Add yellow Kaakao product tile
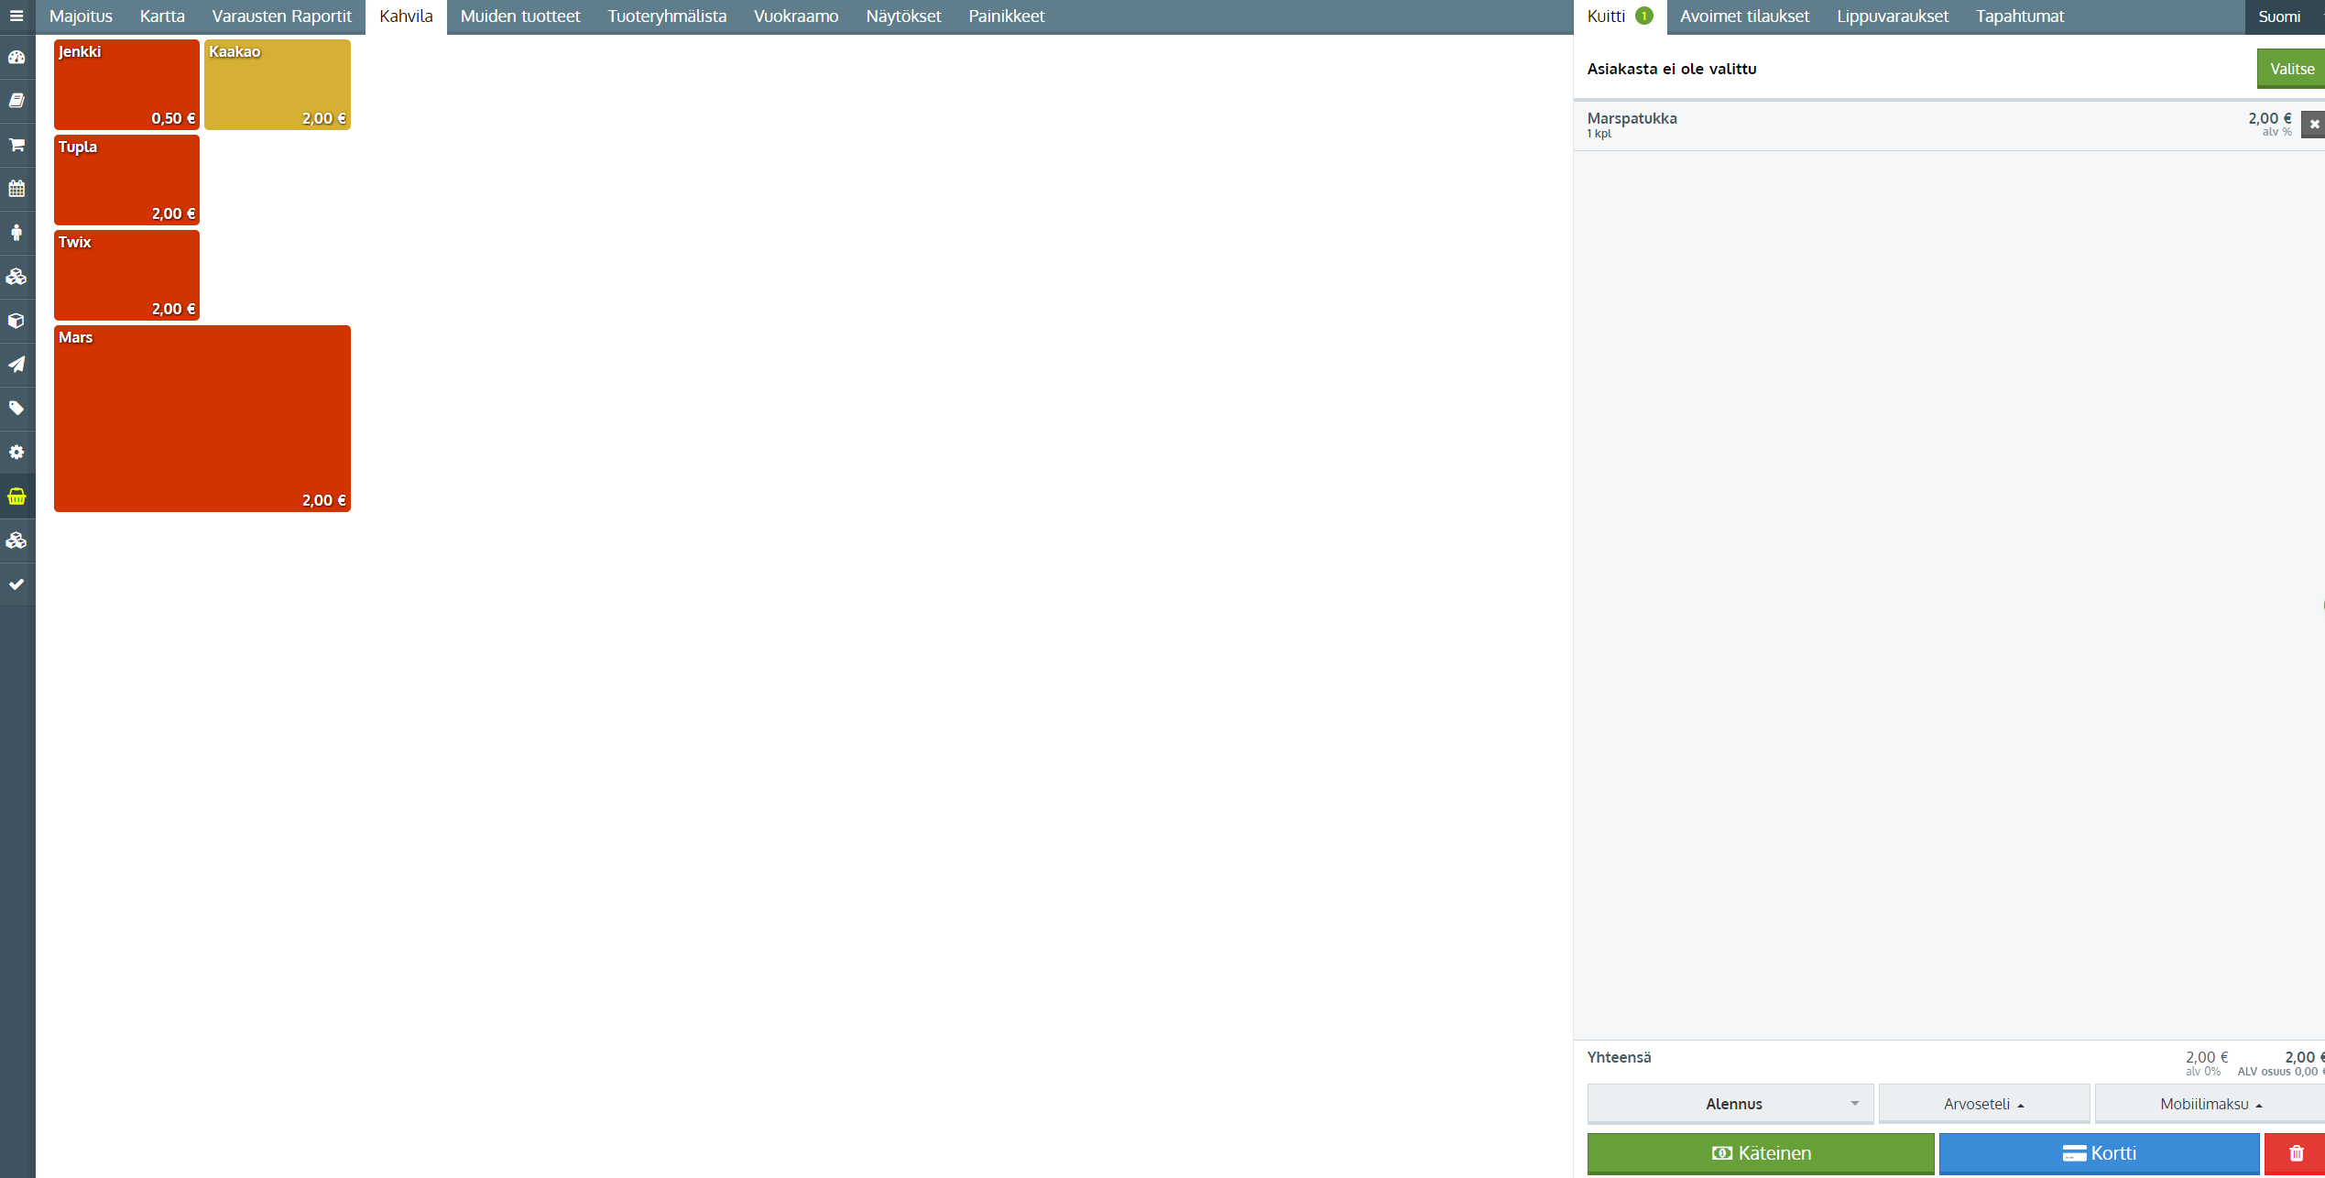Image resolution: width=2325 pixels, height=1178 pixels. [277, 84]
